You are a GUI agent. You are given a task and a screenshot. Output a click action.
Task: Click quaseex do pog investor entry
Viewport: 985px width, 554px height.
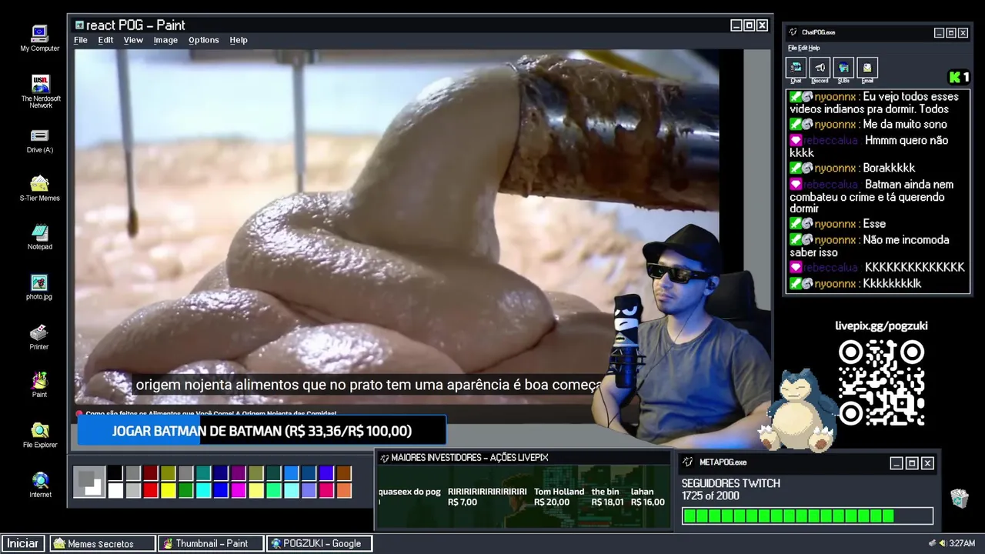(409, 496)
